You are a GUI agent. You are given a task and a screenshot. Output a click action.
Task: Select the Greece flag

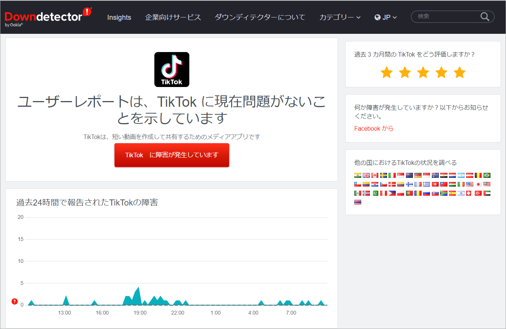coord(427,184)
